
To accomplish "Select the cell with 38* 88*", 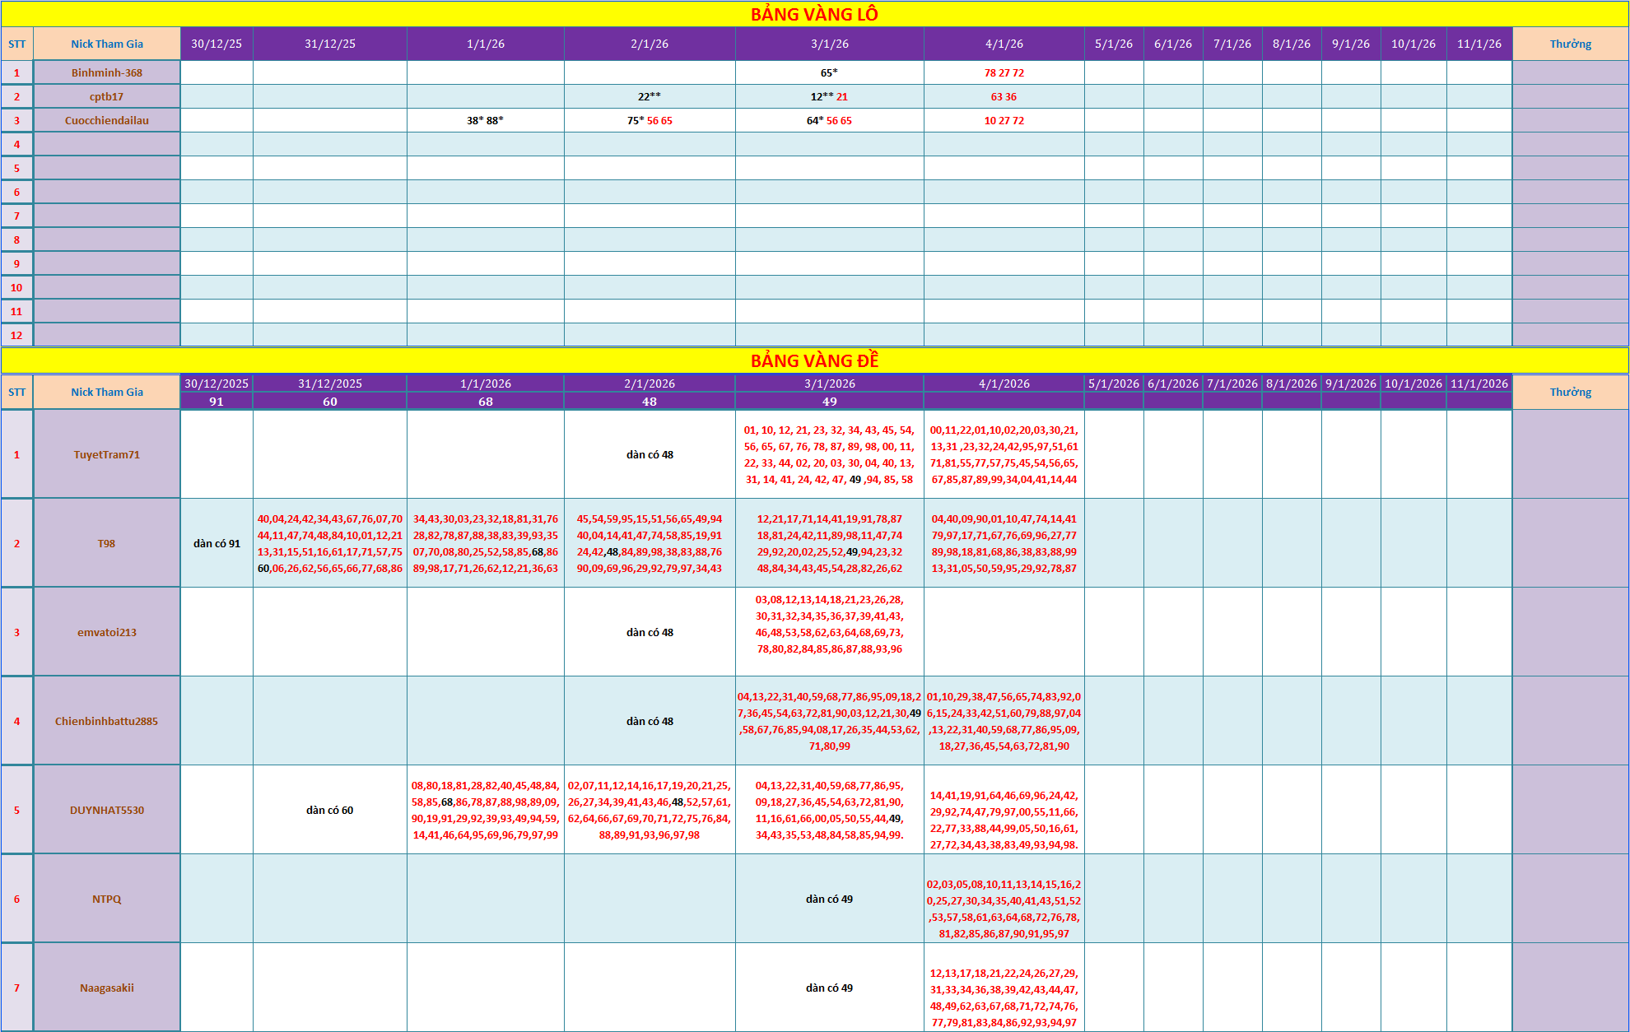I will (x=485, y=120).
